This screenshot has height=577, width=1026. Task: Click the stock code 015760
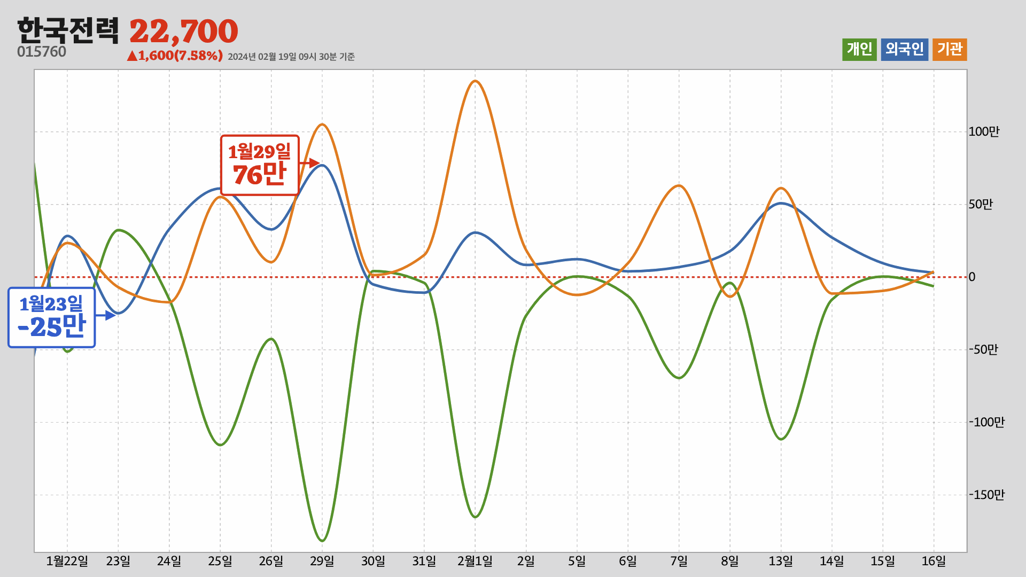point(42,52)
